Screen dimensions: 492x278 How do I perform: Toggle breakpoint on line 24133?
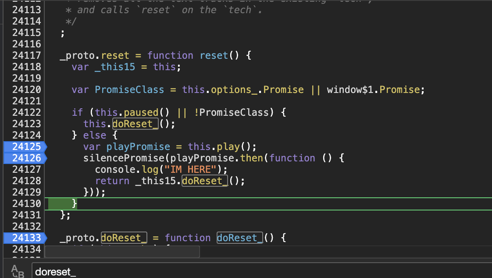click(x=25, y=238)
